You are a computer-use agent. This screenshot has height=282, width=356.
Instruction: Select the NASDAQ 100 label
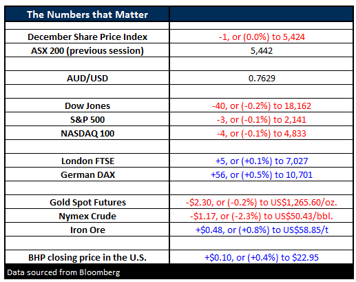coord(87,133)
